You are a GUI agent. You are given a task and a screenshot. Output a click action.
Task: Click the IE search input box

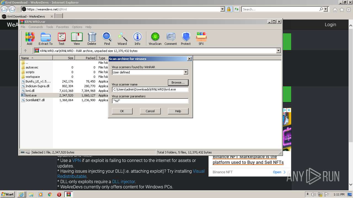click(280, 9)
